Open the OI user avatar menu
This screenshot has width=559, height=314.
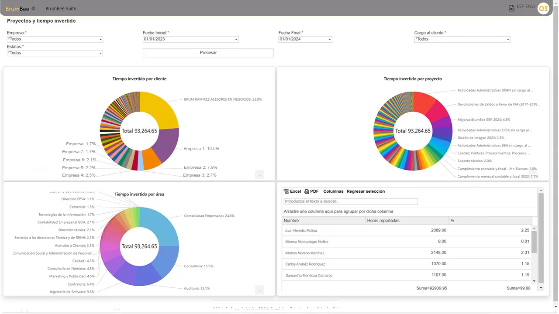click(543, 8)
